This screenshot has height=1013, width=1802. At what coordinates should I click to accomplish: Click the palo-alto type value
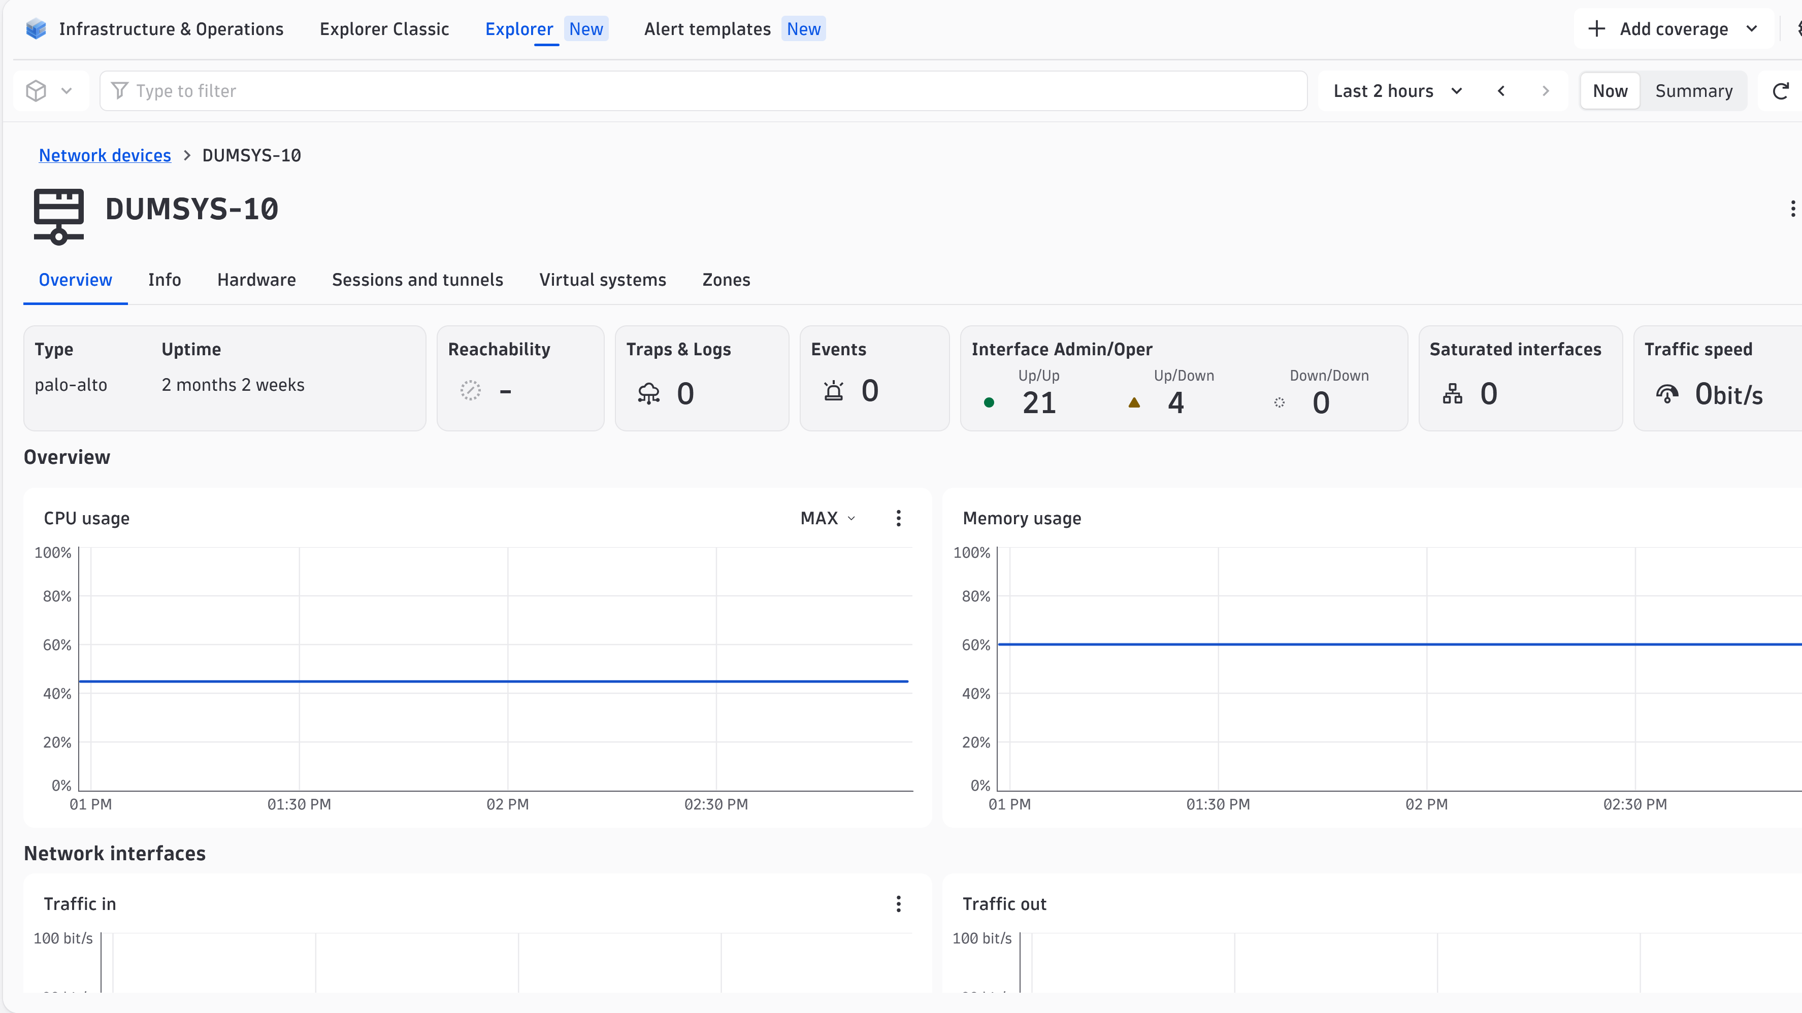click(x=71, y=385)
